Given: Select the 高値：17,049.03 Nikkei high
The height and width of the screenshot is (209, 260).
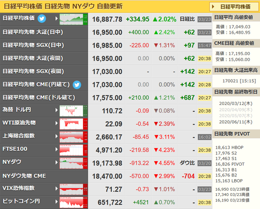Looking at the screenshot, I should click(233, 27).
